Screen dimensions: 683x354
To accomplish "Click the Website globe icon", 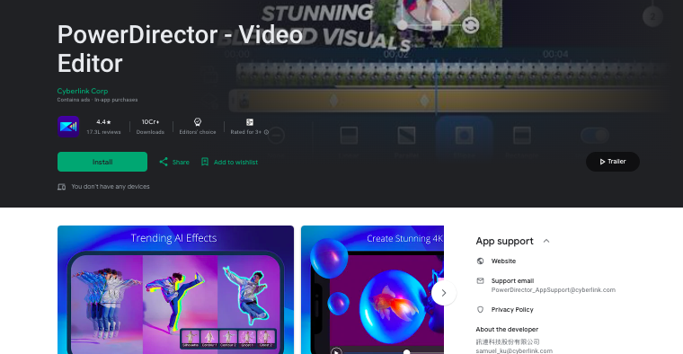I will pos(480,261).
